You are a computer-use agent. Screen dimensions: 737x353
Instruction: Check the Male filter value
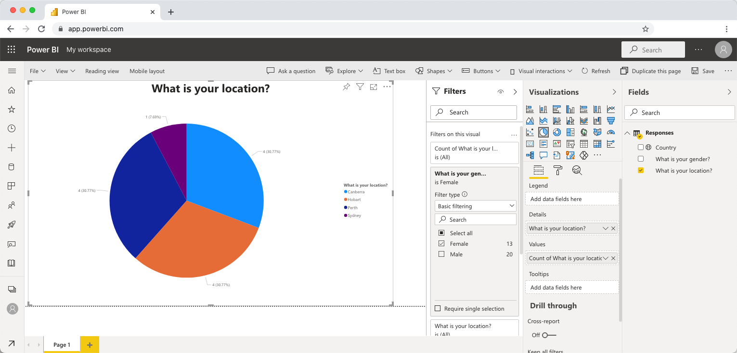click(x=441, y=254)
